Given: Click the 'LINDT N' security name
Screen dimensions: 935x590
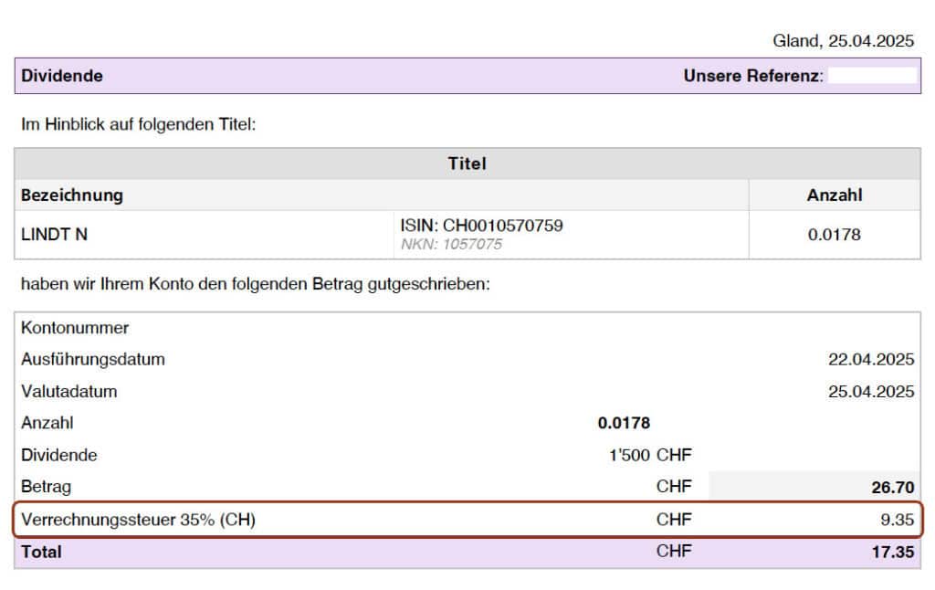Looking at the screenshot, I should [54, 235].
